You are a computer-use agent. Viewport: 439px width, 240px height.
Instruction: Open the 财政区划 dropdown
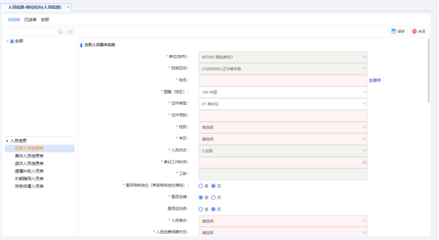click(283, 69)
